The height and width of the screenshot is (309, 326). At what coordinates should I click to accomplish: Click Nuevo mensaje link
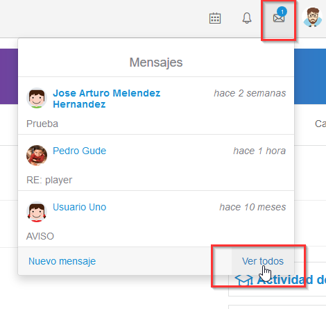pos(62,261)
